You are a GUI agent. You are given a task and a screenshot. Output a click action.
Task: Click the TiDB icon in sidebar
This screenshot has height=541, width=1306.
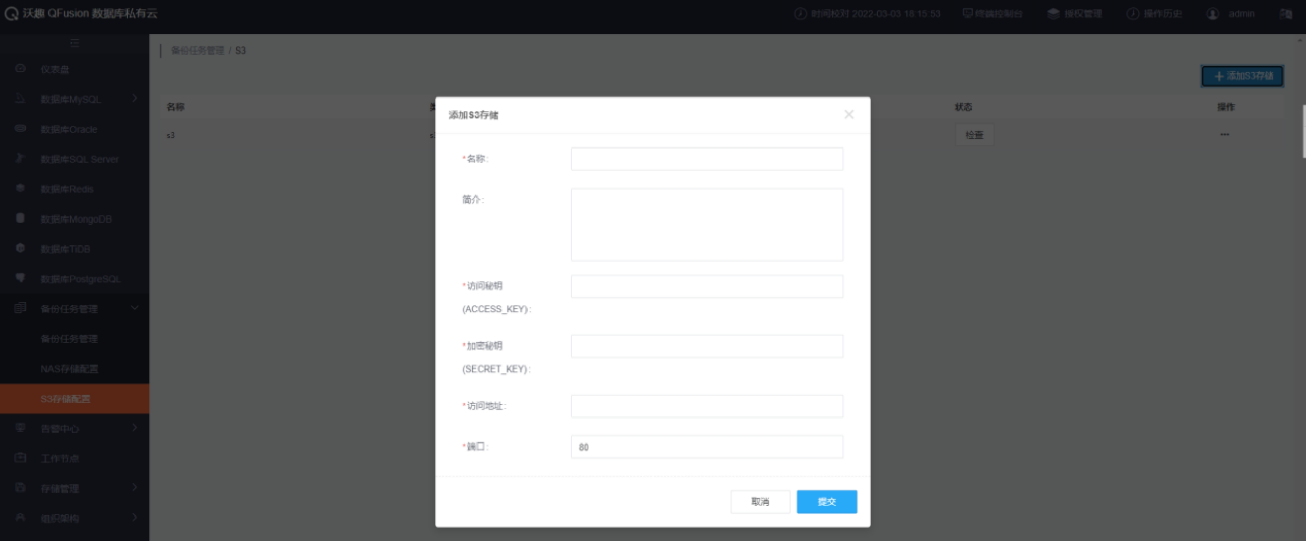[20, 248]
